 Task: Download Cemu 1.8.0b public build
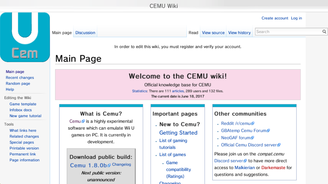[x=88, y=165]
